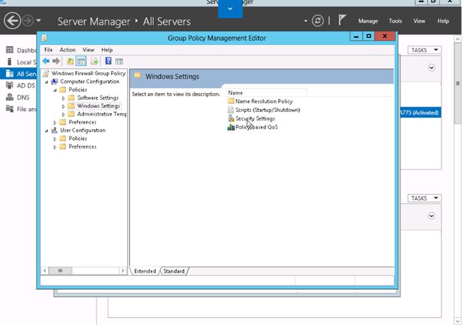Open Policy-based QoS item
462x325 pixels.
pyautogui.click(x=256, y=127)
